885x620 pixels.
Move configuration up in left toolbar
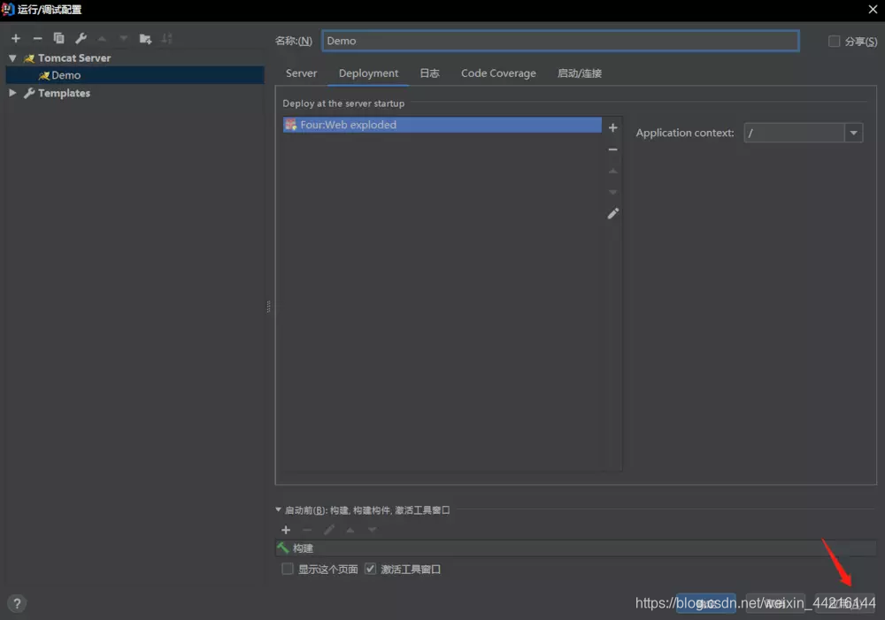click(x=102, y=38)
